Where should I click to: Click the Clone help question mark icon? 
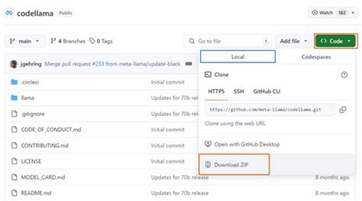click(x=344, y=75)
